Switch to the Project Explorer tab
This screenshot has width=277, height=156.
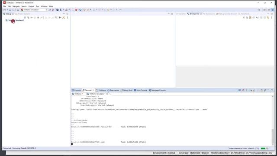[23, 14]
